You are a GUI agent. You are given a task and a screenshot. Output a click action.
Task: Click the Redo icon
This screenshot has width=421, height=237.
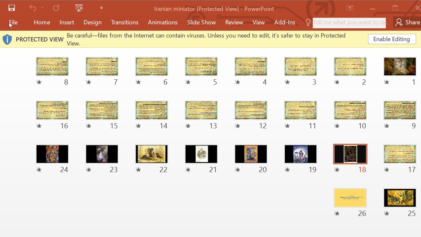click(x=56, y=8)
